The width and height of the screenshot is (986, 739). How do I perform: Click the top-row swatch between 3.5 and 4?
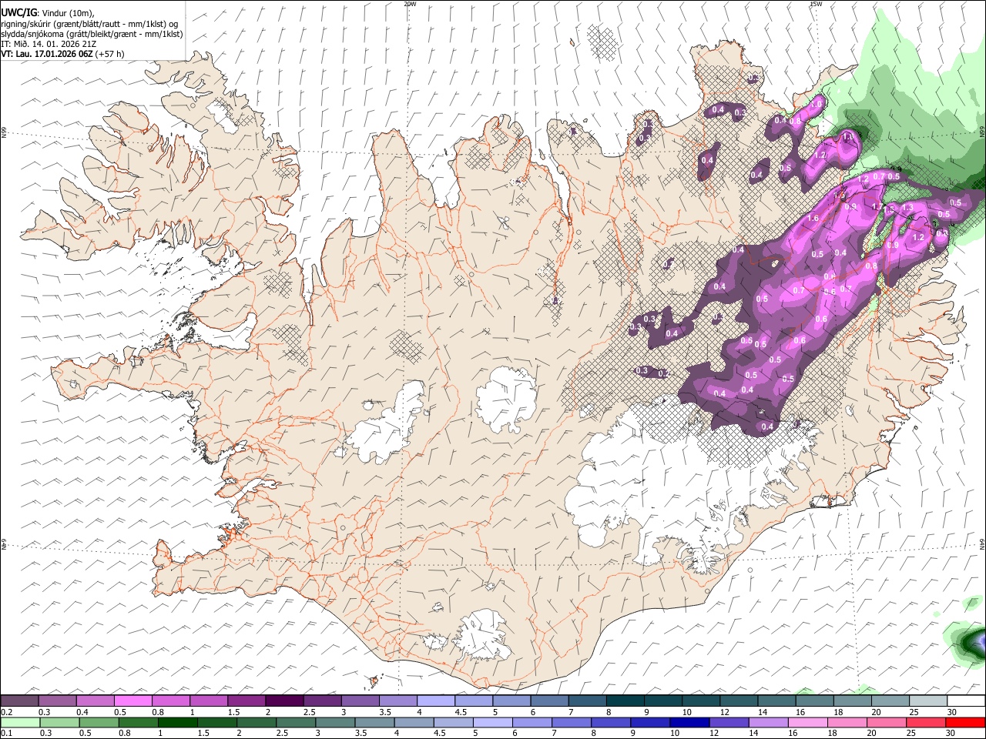click(397, 701)
